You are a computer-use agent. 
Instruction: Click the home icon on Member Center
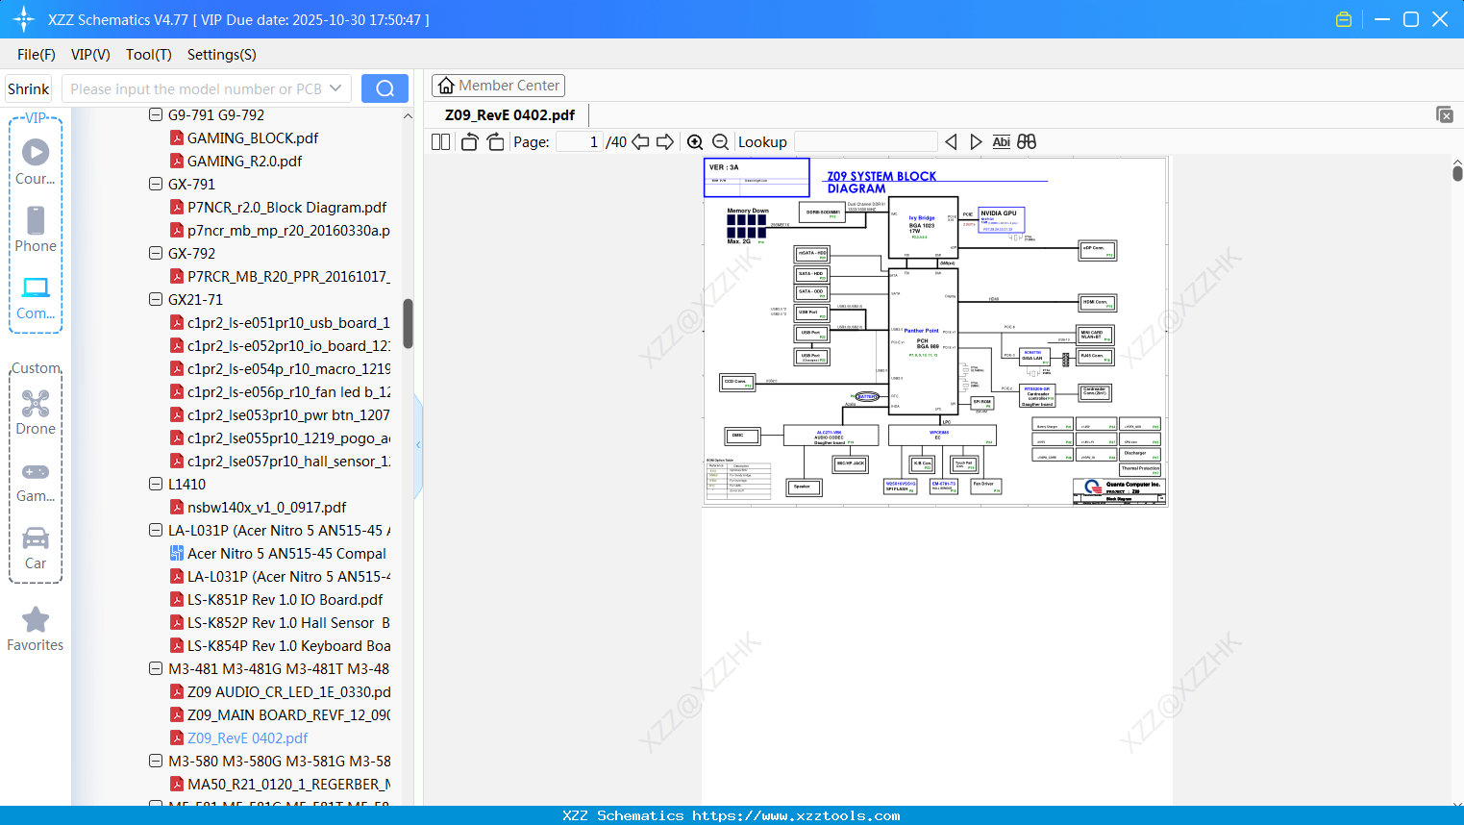[x=446, y=86]
